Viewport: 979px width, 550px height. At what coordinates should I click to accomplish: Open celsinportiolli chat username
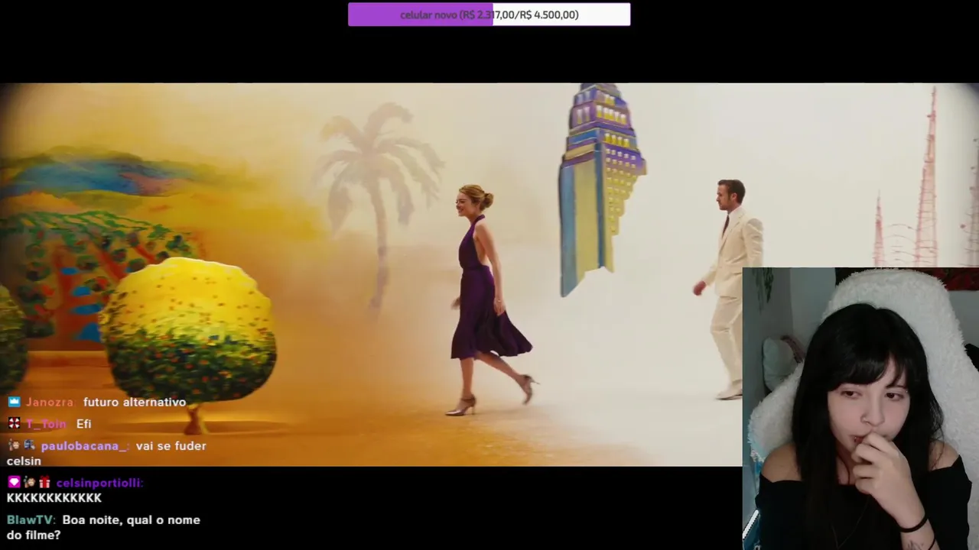[x=99, y=483]
